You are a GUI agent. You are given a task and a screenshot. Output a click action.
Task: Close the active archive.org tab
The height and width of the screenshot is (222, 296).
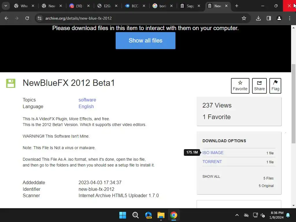pos(226,6)
